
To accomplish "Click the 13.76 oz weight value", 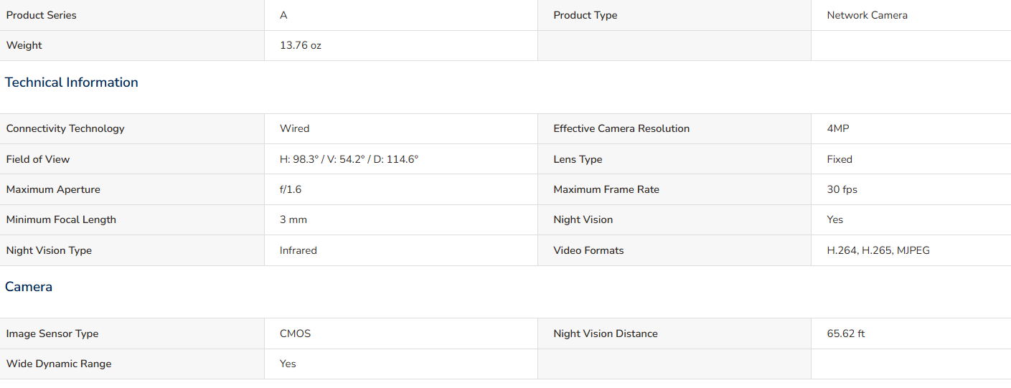I will click(x=301, y=45).
